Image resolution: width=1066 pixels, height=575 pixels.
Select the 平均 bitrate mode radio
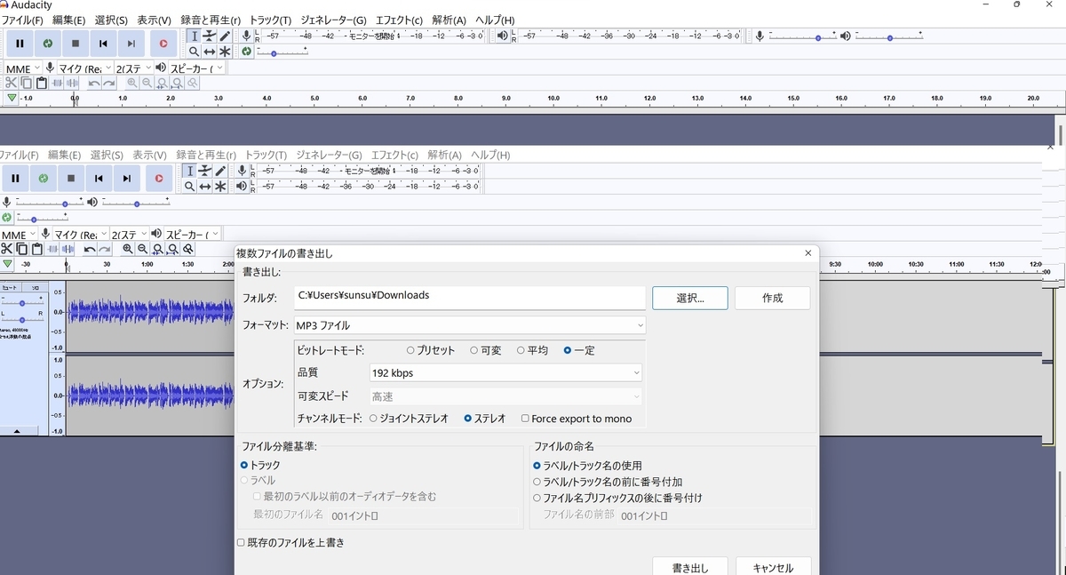(x=532, y=350)
